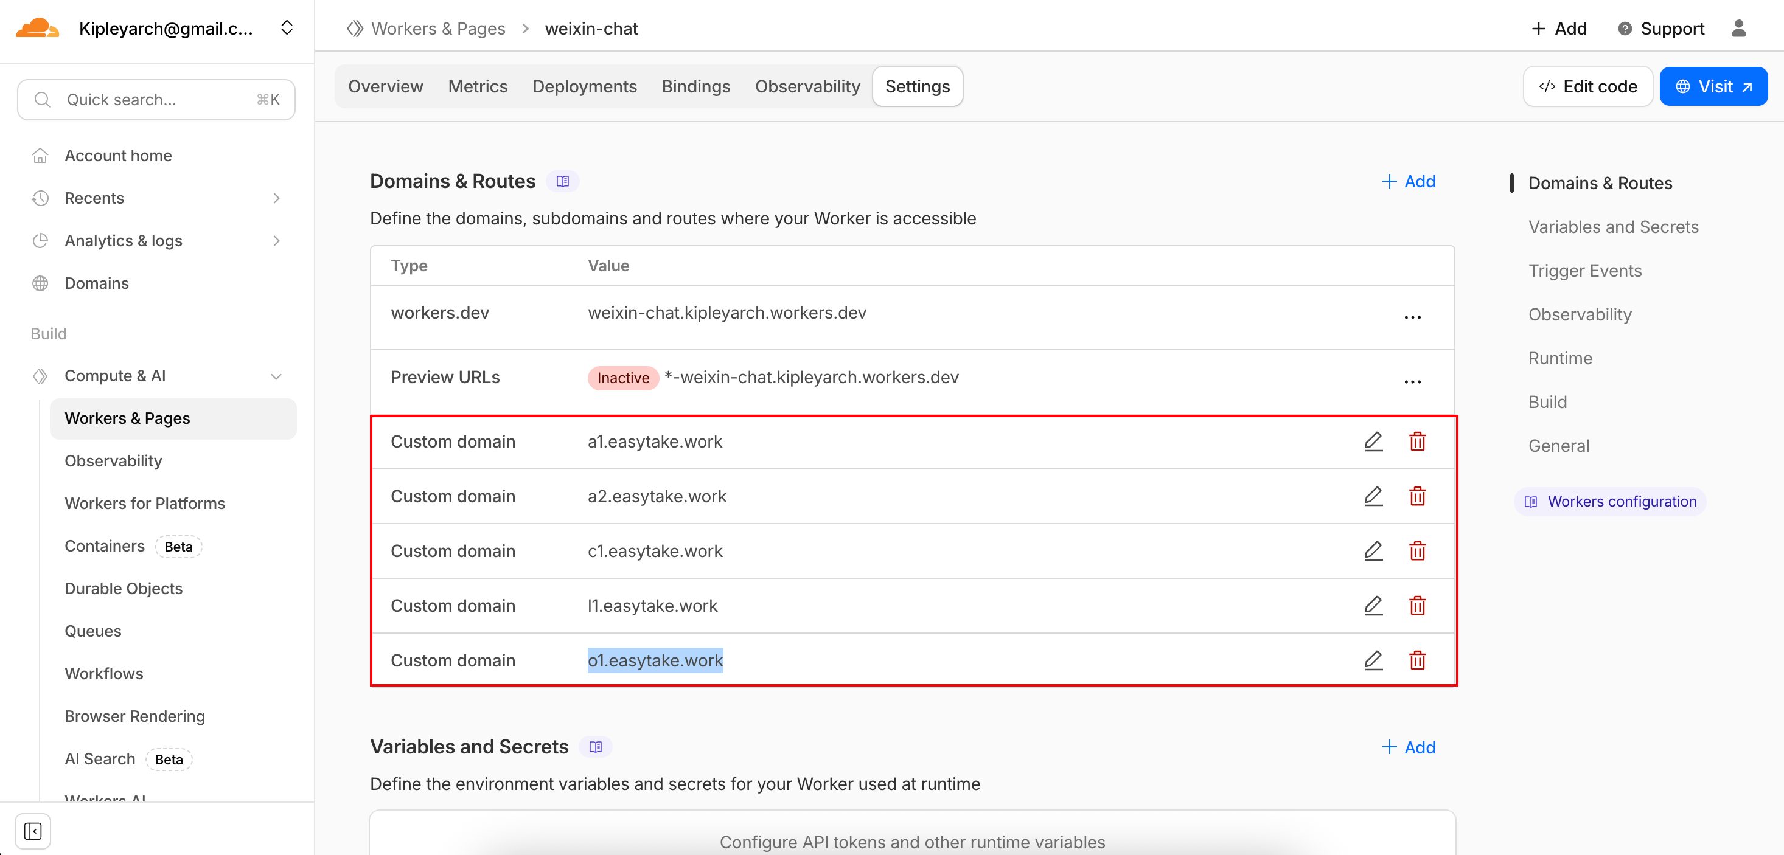1784x855 pixels.
Task: Open options menu for Preview URLs row
Action: [1412, 381]
